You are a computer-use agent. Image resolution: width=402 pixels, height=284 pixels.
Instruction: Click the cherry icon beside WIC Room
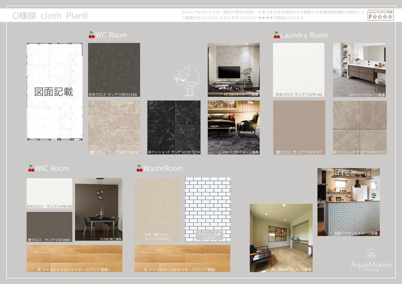[31, 168]
